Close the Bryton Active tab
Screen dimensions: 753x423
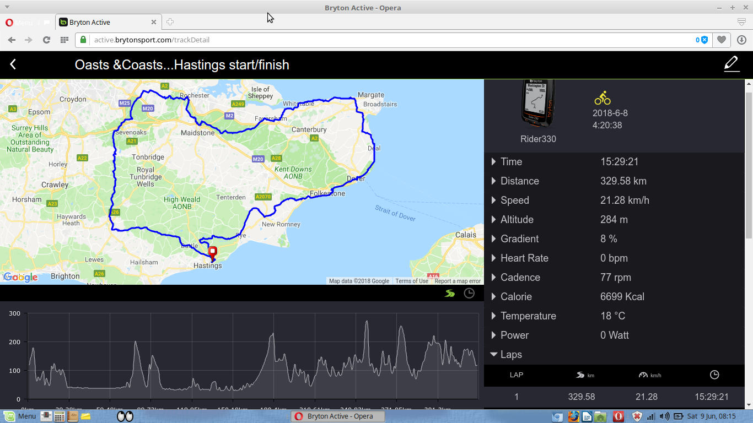(x=154, y=22)
